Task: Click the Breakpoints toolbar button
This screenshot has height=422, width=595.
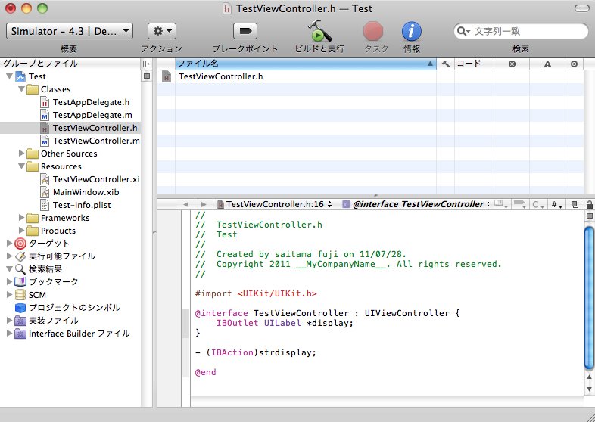Action: pos(245,31)
